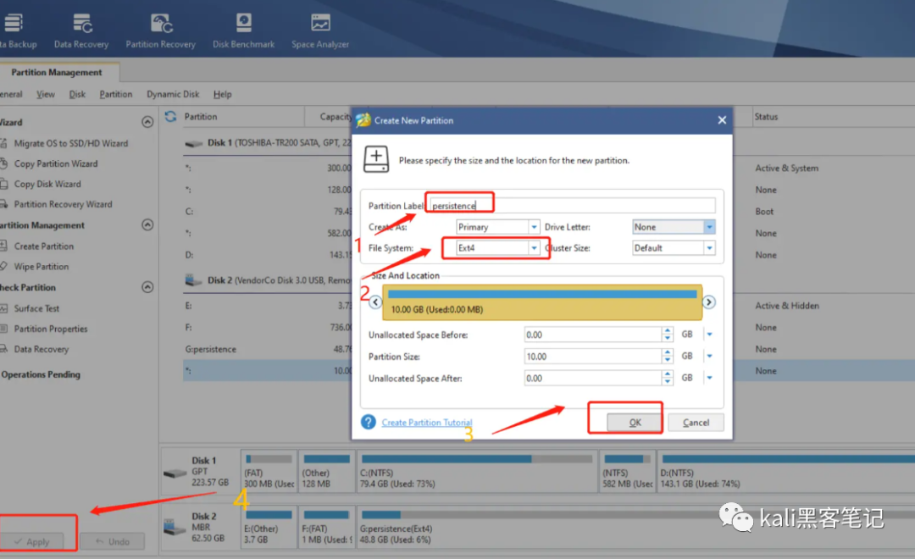Adjust the Unallocated Space Before spinner
Image resolution: width=915 pixels, height=559 pixels.
(668, 335)
